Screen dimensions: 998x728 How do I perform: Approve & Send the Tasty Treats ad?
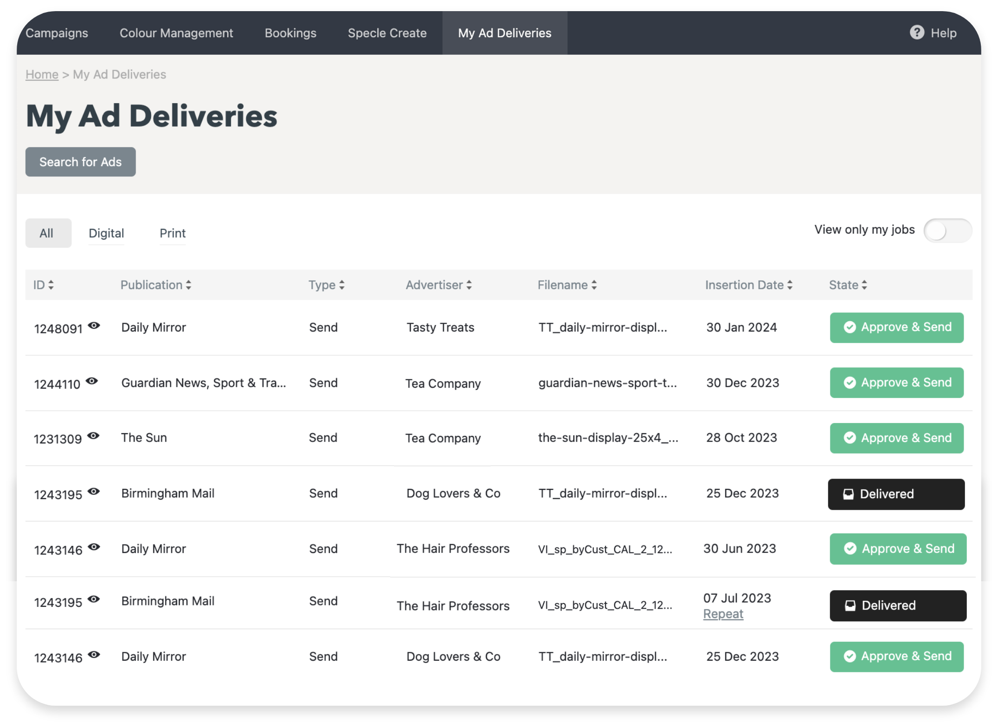[896, 328]
